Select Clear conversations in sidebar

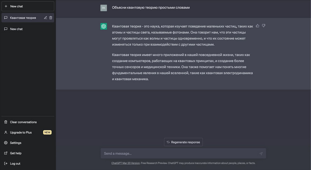click(x=28, y=122)
